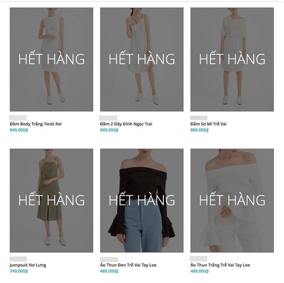Click the 749,000₫ price of Jumpsuit Nơ Lưng
The height and width of the screenshot is (283, 284).
coord(19,271)
